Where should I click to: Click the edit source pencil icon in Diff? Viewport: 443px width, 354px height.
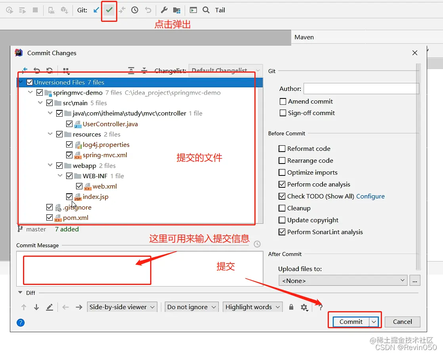coord(50,307)
